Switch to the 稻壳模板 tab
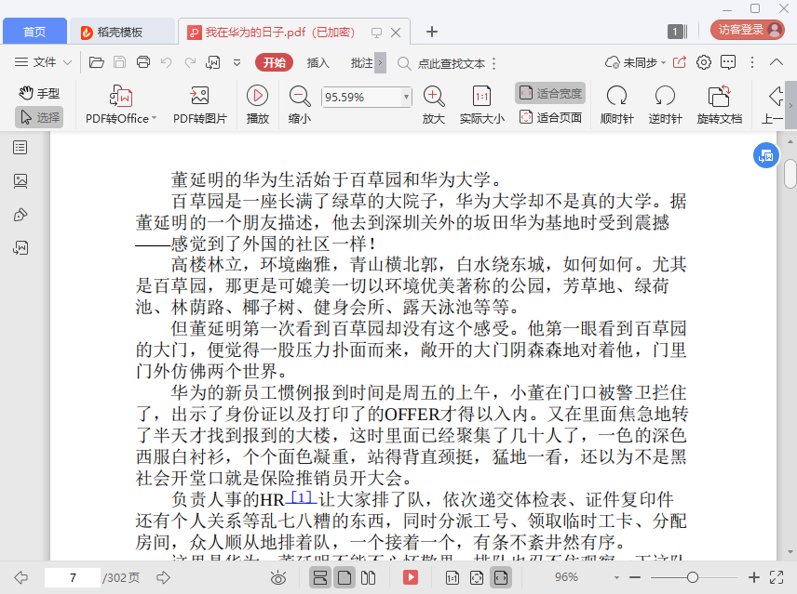The width and height of the screenshot is (797, 594). (120, 32)
